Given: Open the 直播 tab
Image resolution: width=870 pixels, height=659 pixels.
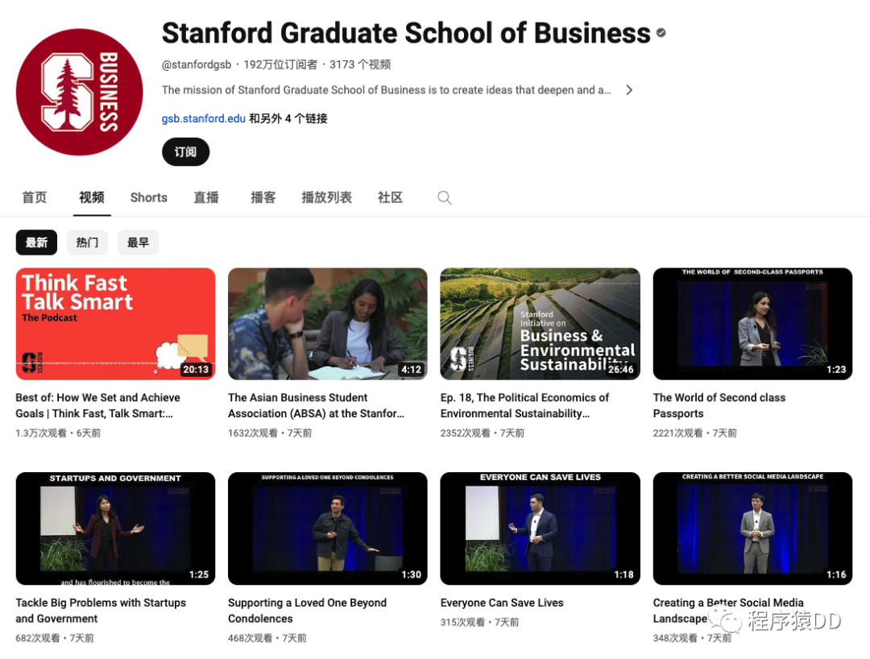Looking at the screenshot, I should 206,197.
